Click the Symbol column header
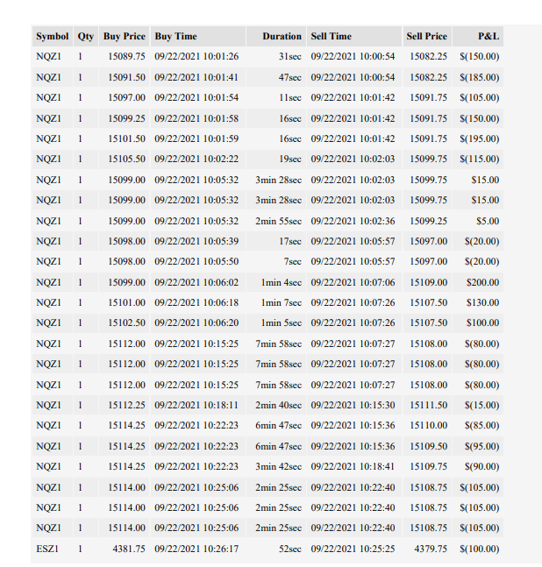The height and width of the screenshot is (567, 542). click(x=53, y=36)
